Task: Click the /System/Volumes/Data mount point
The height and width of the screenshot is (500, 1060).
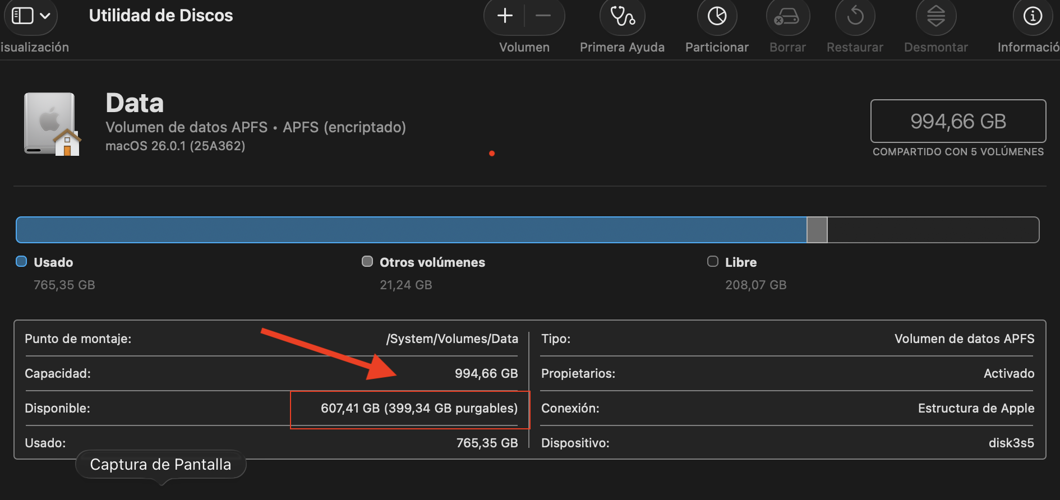Action: pos(452,339)
